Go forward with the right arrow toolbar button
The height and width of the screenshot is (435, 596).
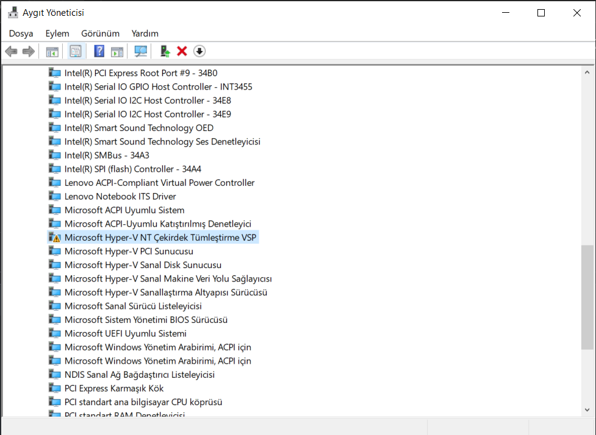click(29, 51)
